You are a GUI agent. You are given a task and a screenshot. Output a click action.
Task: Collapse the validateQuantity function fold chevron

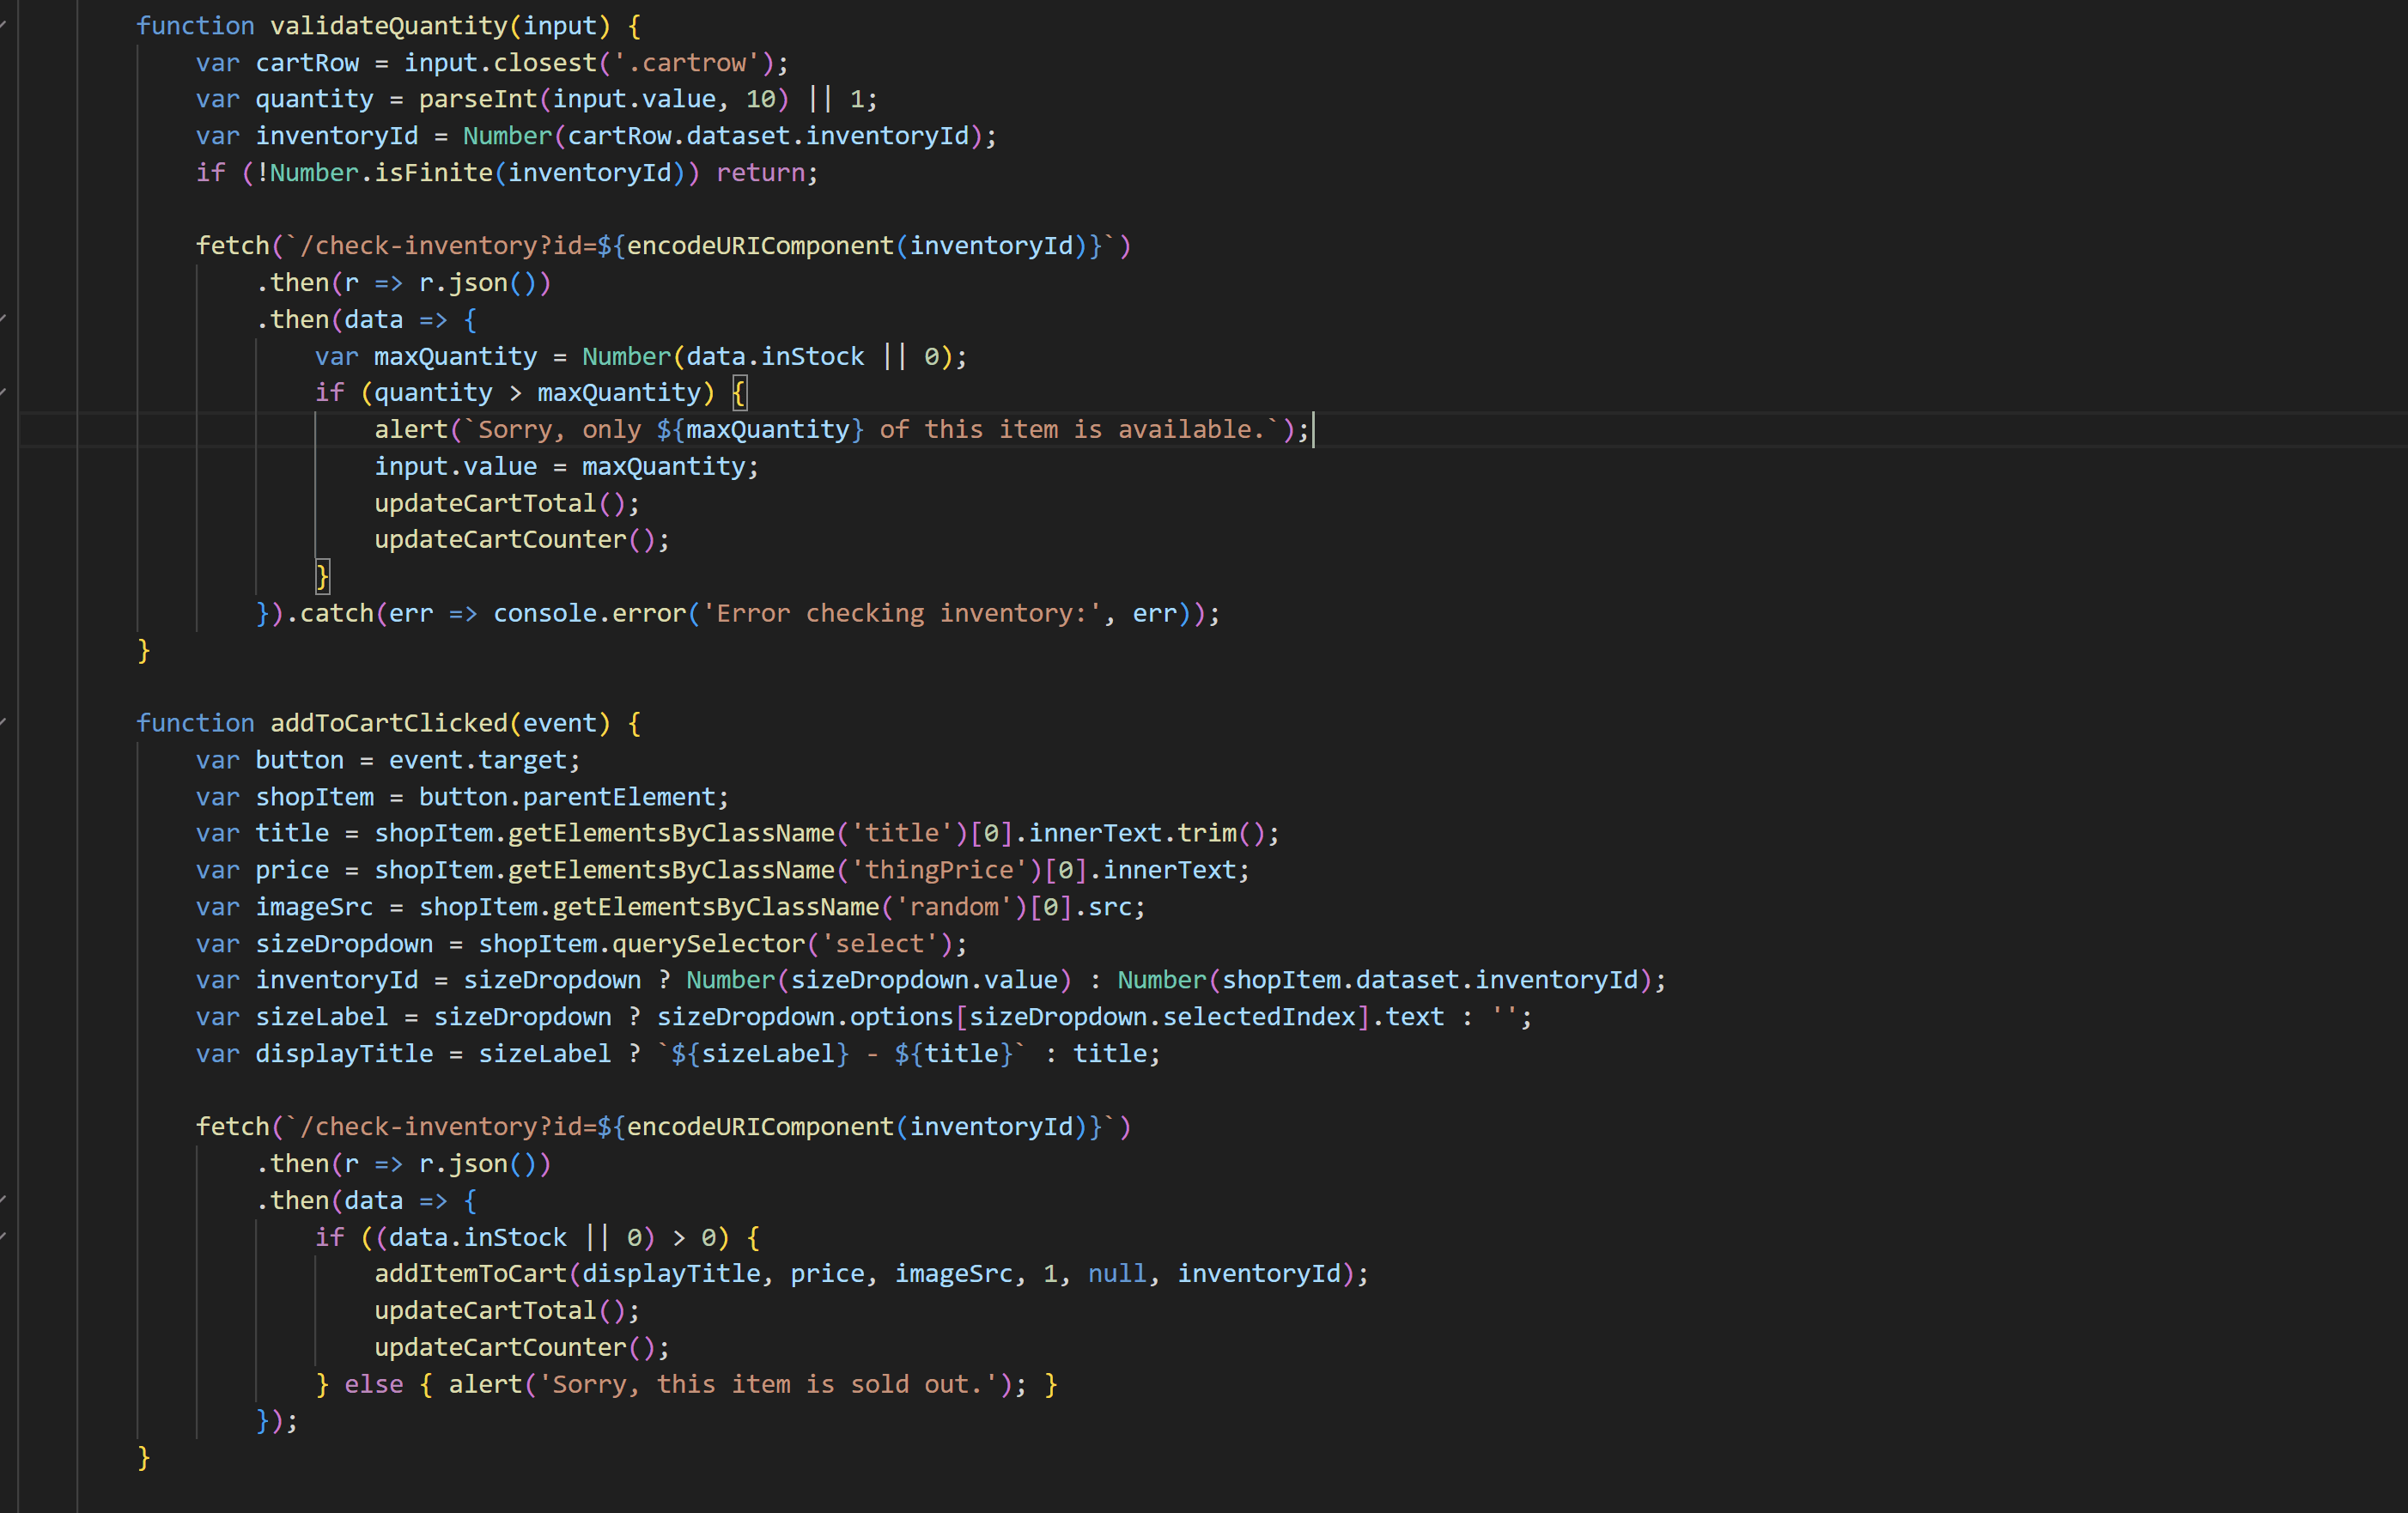coord(4,26)
